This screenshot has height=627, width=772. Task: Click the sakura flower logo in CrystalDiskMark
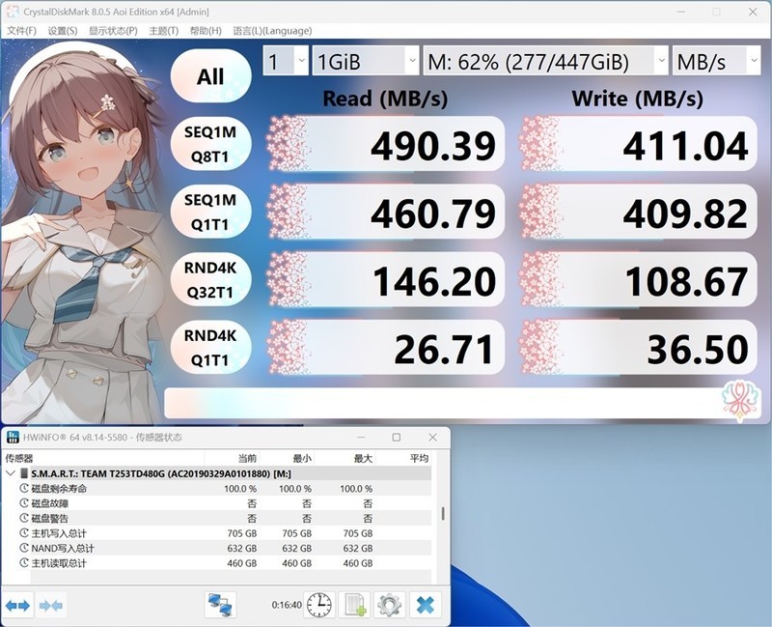(738, 400)
